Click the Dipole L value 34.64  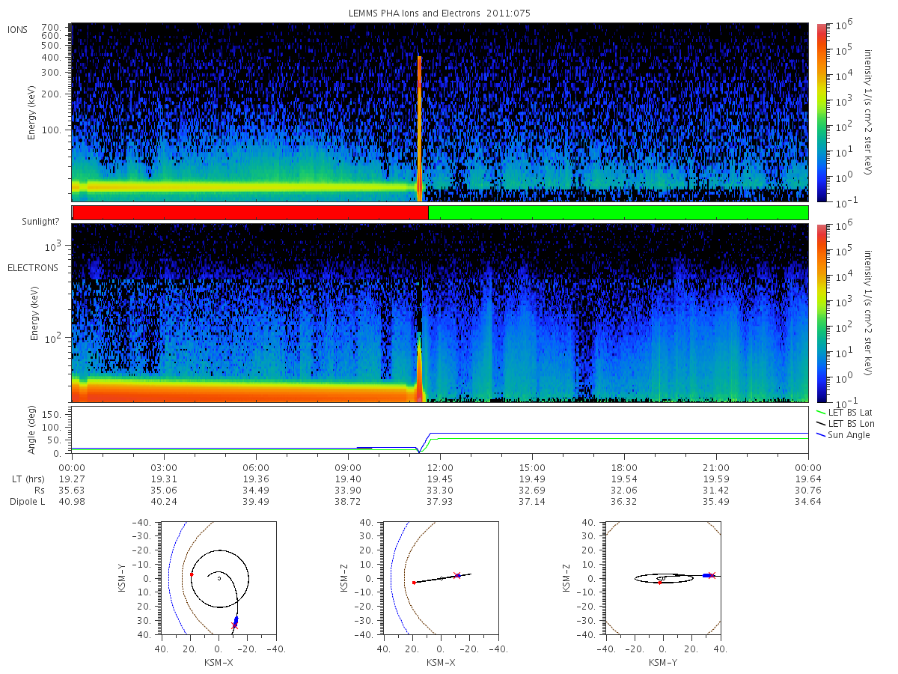coord(808,502)
